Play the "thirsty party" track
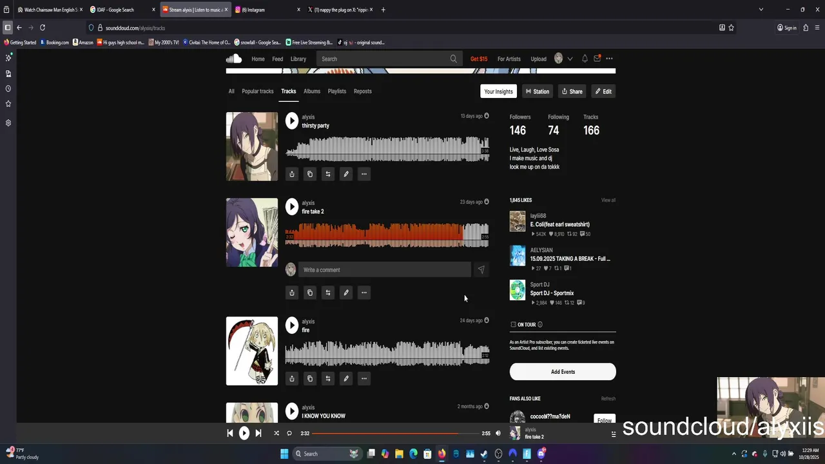The height and width of the screenshot is (464, 825). tap(292, 121)
